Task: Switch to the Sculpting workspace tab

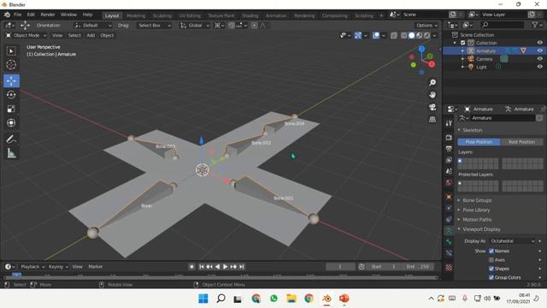Action: point(162,15)
